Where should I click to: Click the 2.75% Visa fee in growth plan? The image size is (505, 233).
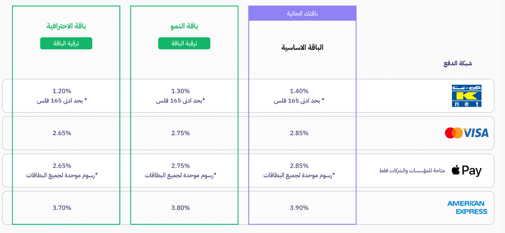pyautogui.click(x=181, y=133)
